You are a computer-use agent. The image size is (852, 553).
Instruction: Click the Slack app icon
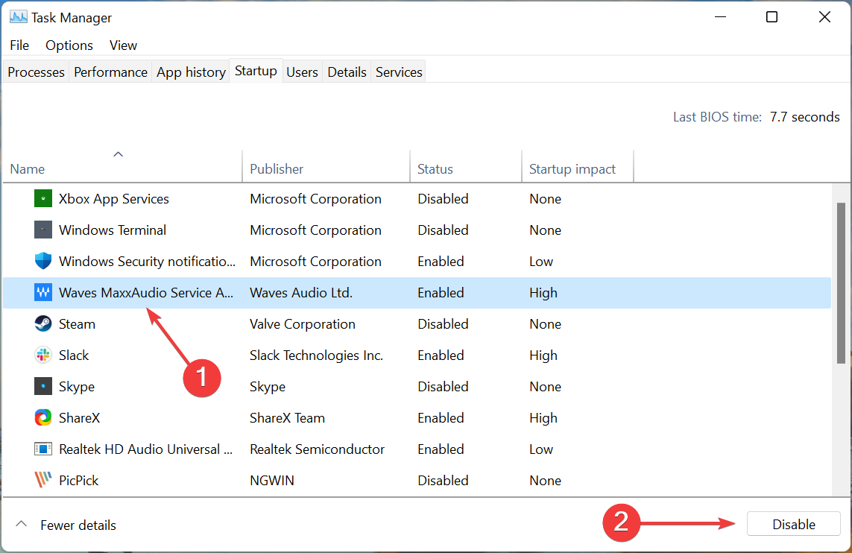42,355
